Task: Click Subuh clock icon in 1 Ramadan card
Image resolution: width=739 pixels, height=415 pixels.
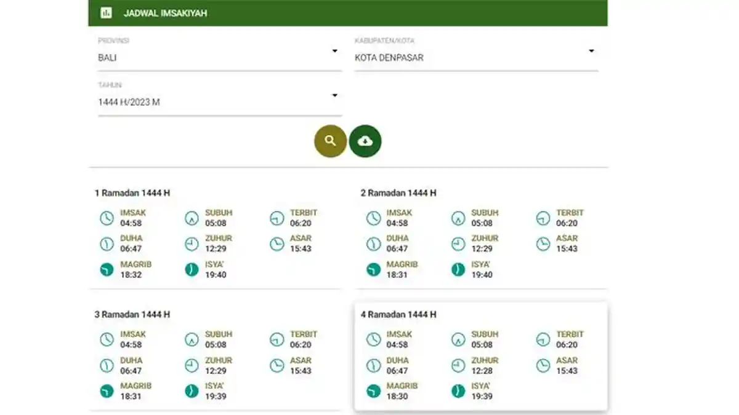Action: (192, 218)
